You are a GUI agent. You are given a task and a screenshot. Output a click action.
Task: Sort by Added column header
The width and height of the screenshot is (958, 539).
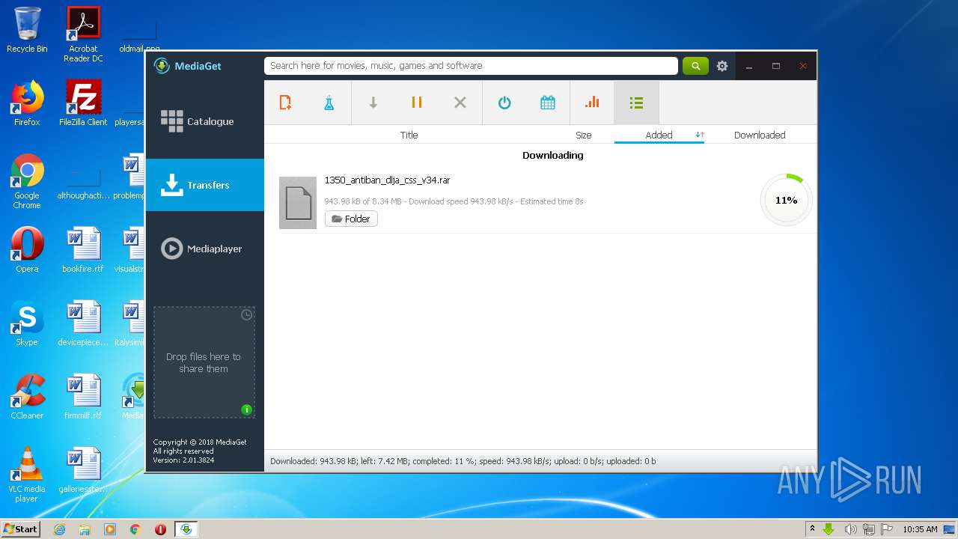click(659, 135)
